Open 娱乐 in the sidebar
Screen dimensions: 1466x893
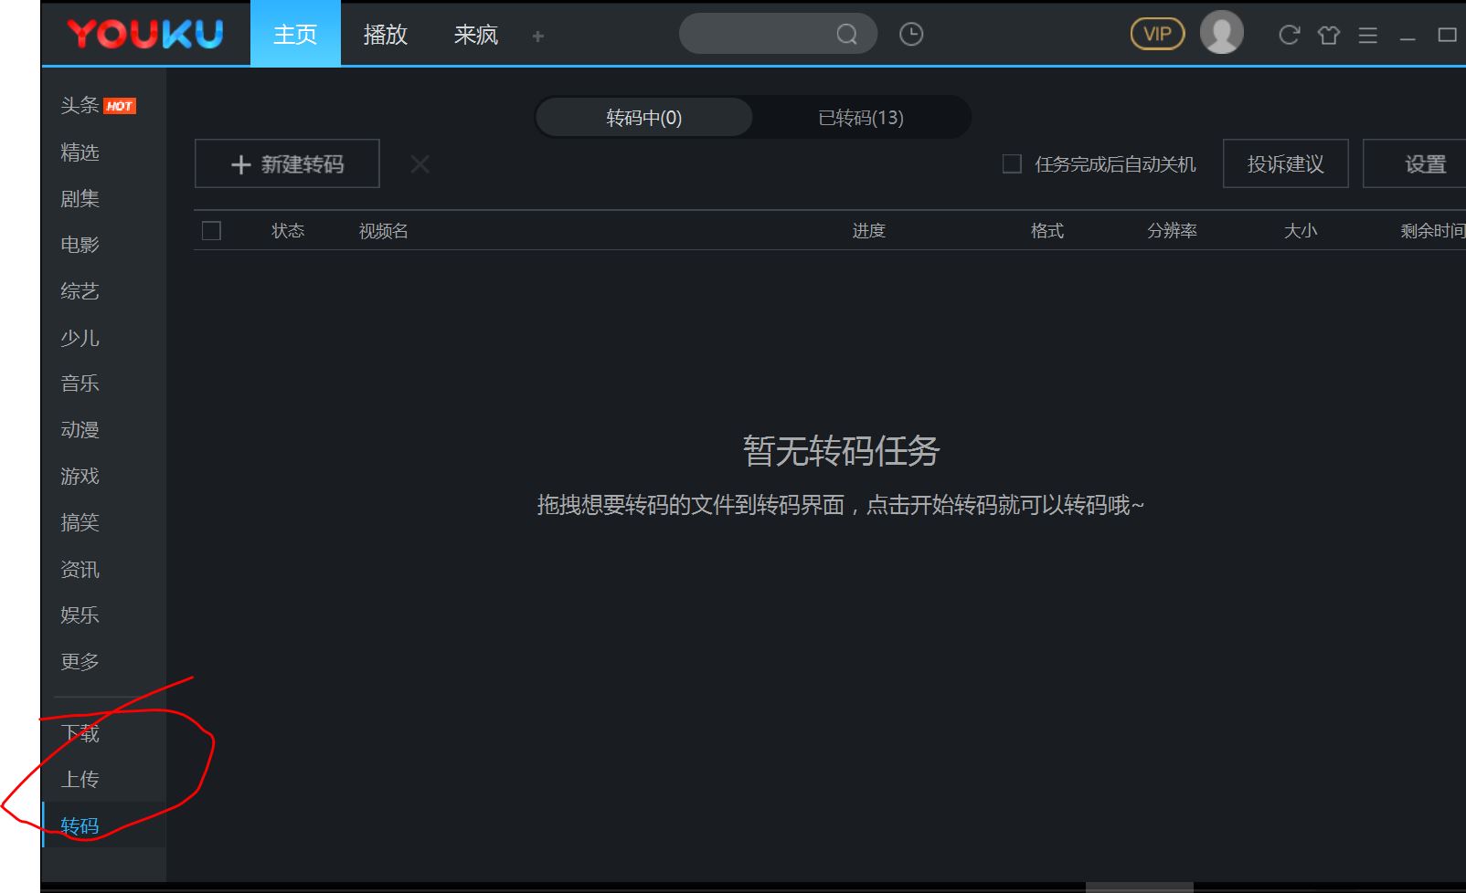tap(80, 615)
